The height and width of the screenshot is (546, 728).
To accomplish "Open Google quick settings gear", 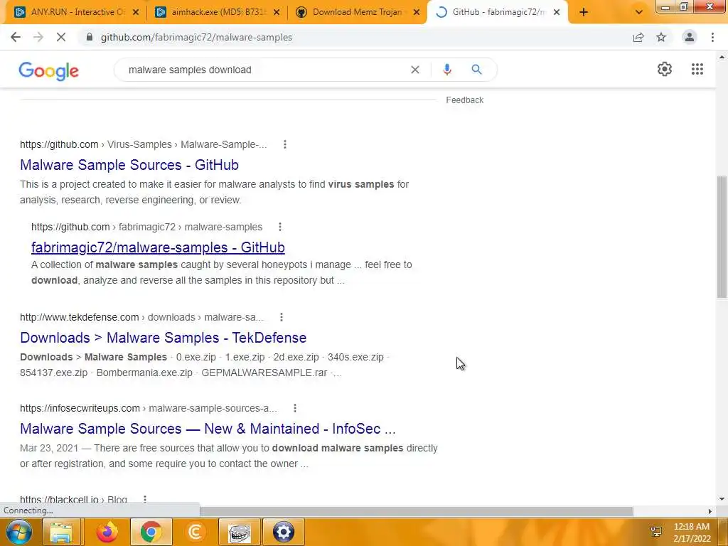I will click(665, 69).
